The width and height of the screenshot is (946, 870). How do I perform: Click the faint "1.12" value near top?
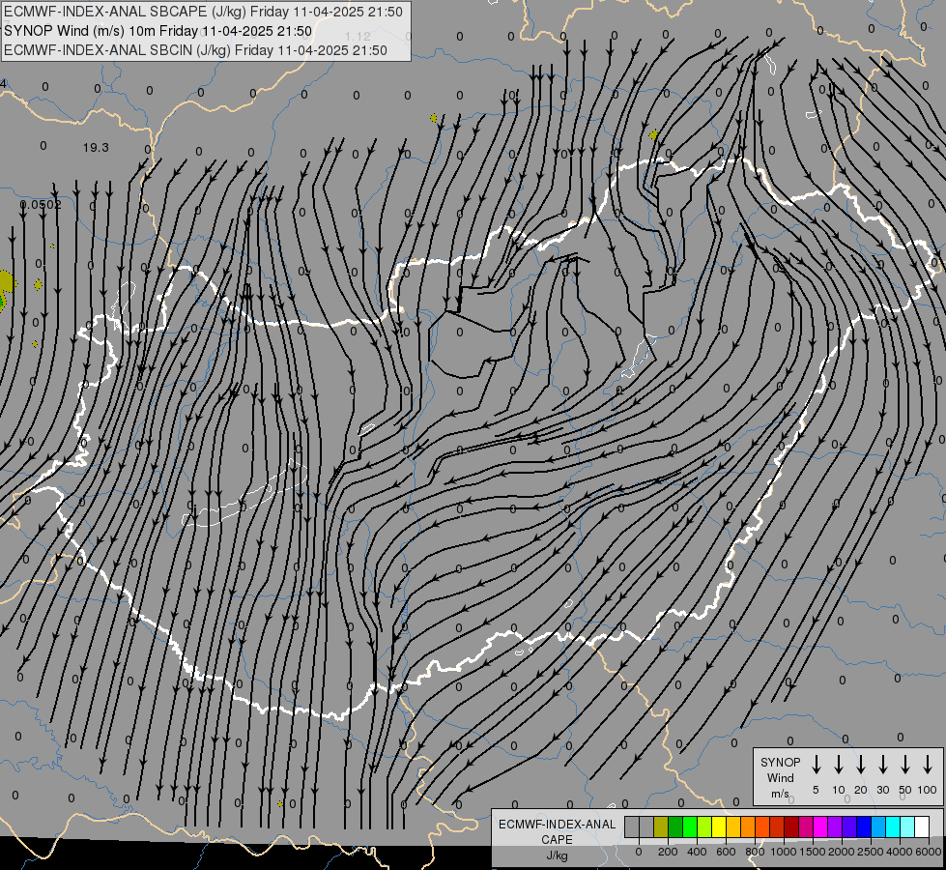[x=358, y=37]
